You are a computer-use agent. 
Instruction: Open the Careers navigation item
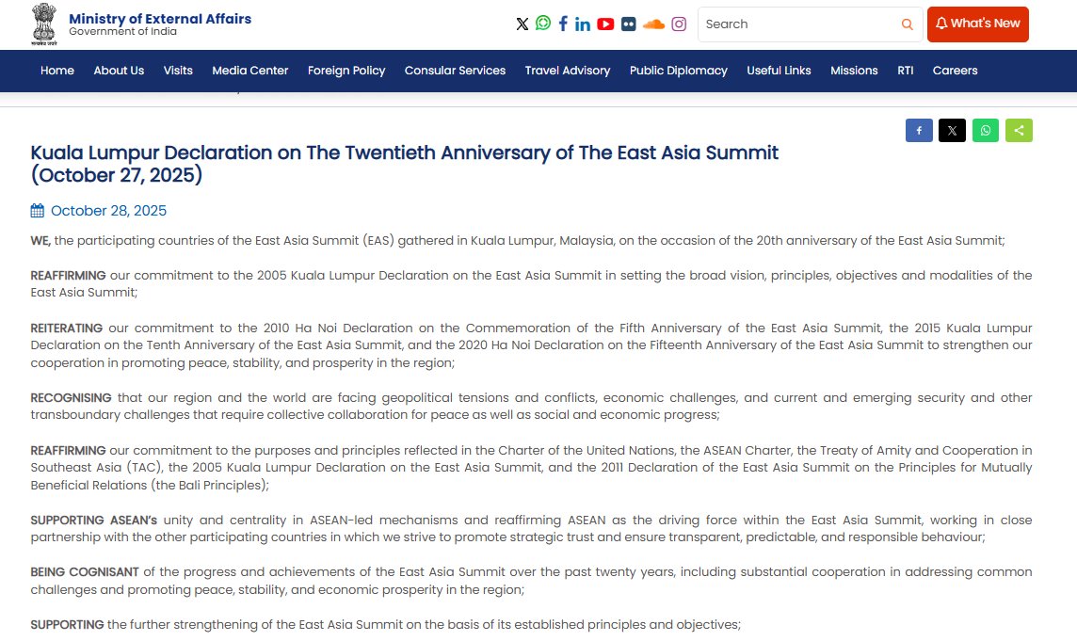[955, 71]
